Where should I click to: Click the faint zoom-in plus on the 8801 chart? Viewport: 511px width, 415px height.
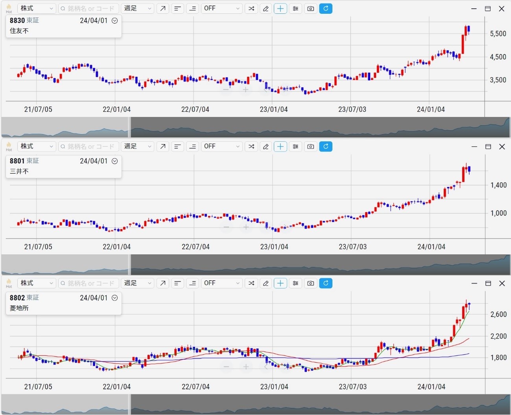(246, 227)
